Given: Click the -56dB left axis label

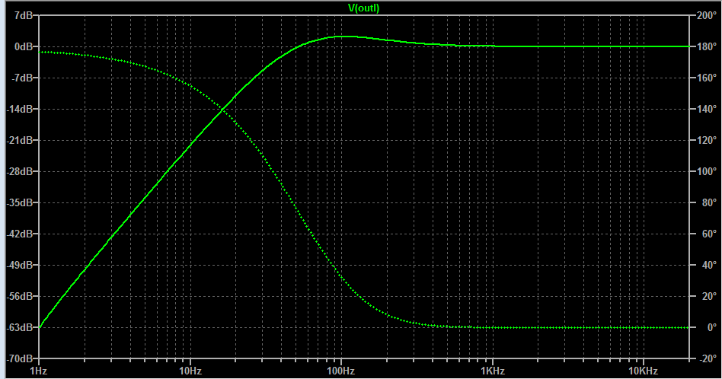Looking at the screenshot, I should [x=21, y=297].
